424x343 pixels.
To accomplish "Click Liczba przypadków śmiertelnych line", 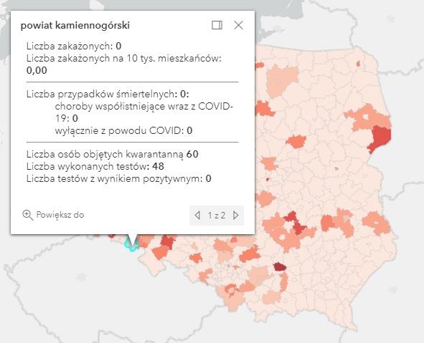I will [108, 95].
